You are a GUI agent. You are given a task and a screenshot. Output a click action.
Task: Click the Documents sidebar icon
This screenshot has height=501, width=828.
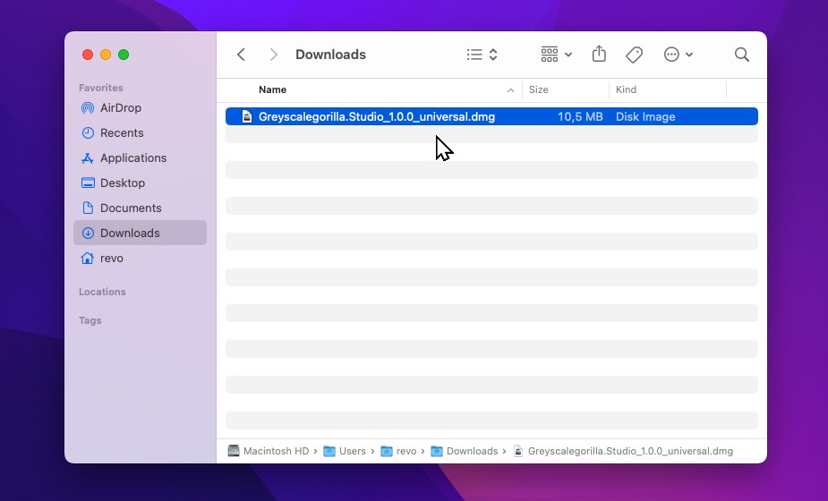tap(88, 208)
